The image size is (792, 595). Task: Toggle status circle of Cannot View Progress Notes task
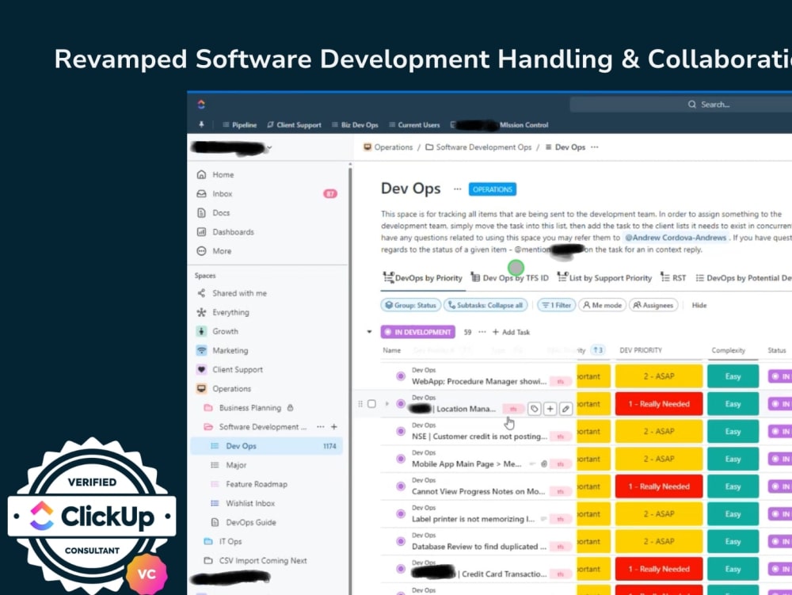click(401, 486)
